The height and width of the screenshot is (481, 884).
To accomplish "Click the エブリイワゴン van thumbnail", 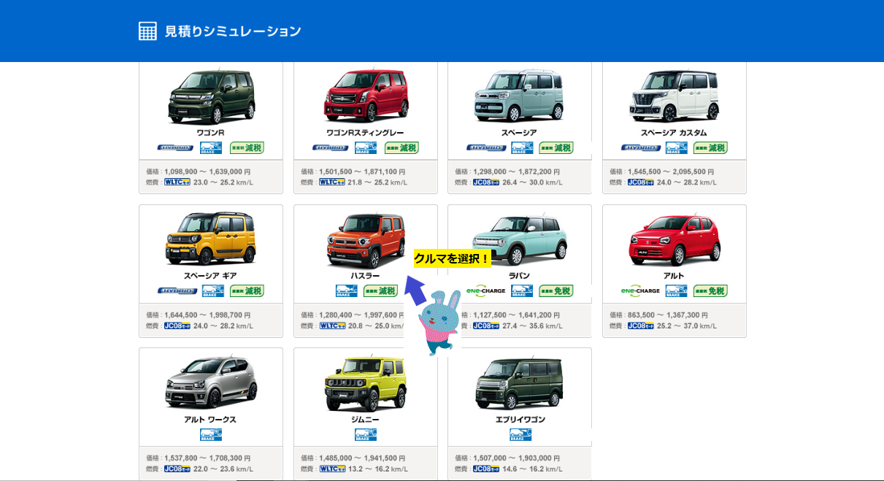I will (520, 382).
